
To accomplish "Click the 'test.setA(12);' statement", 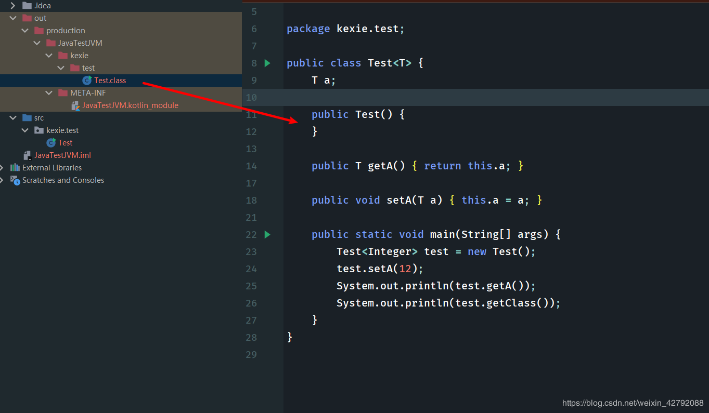I will tap(380, 269).
